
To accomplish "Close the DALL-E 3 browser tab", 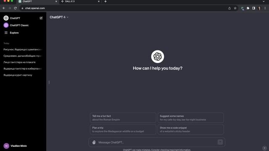I will [x=99, y=1].
